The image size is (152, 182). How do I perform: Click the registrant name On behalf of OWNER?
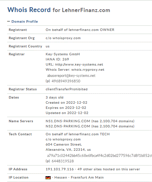[x=80, y=30]
